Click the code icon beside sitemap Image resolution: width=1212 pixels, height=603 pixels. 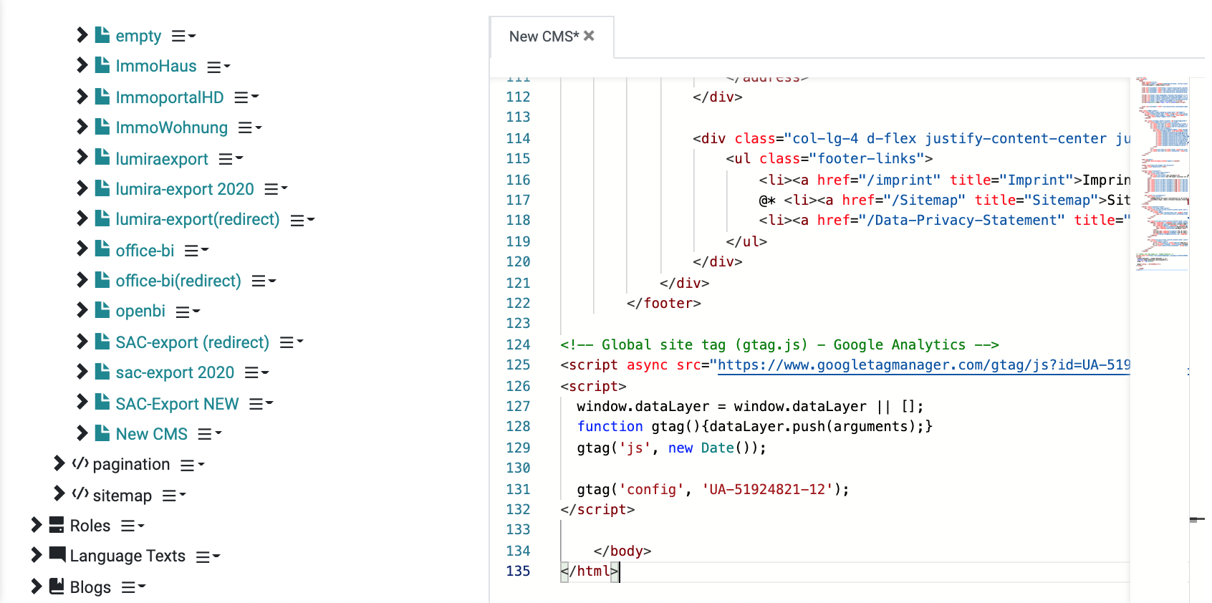80,493
